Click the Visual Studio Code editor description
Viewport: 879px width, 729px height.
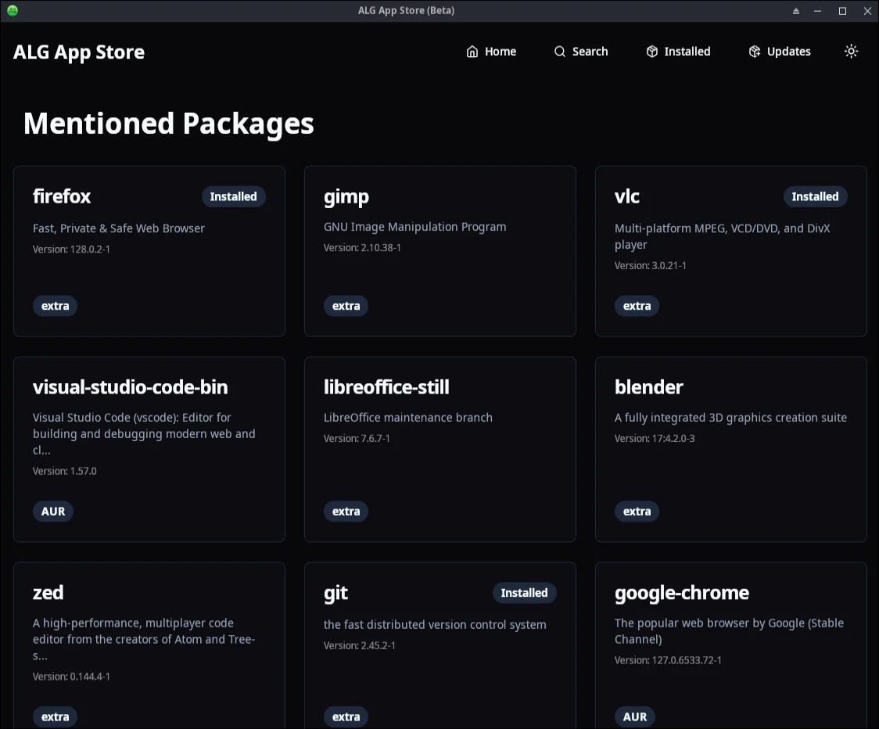click(x=144, y=433)
